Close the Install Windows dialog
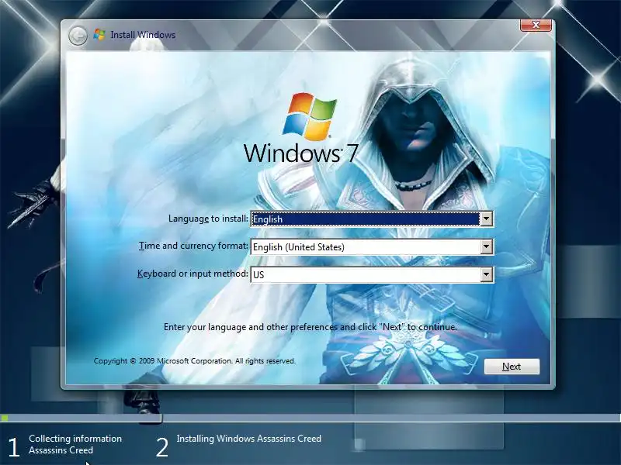Viewport: 621px width, 465px height. pyautogui.click(x=536, y=25)
